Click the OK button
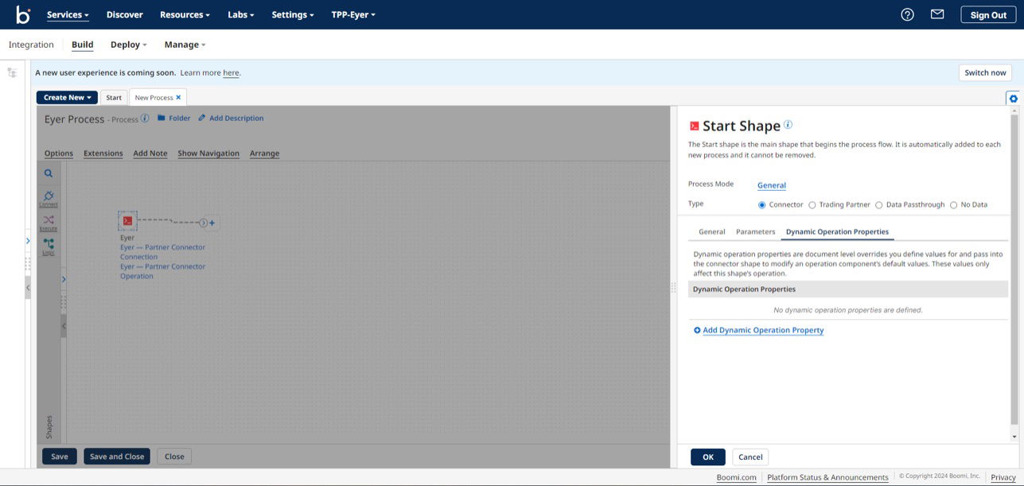The image size is (1024, 486). [708, 457]
